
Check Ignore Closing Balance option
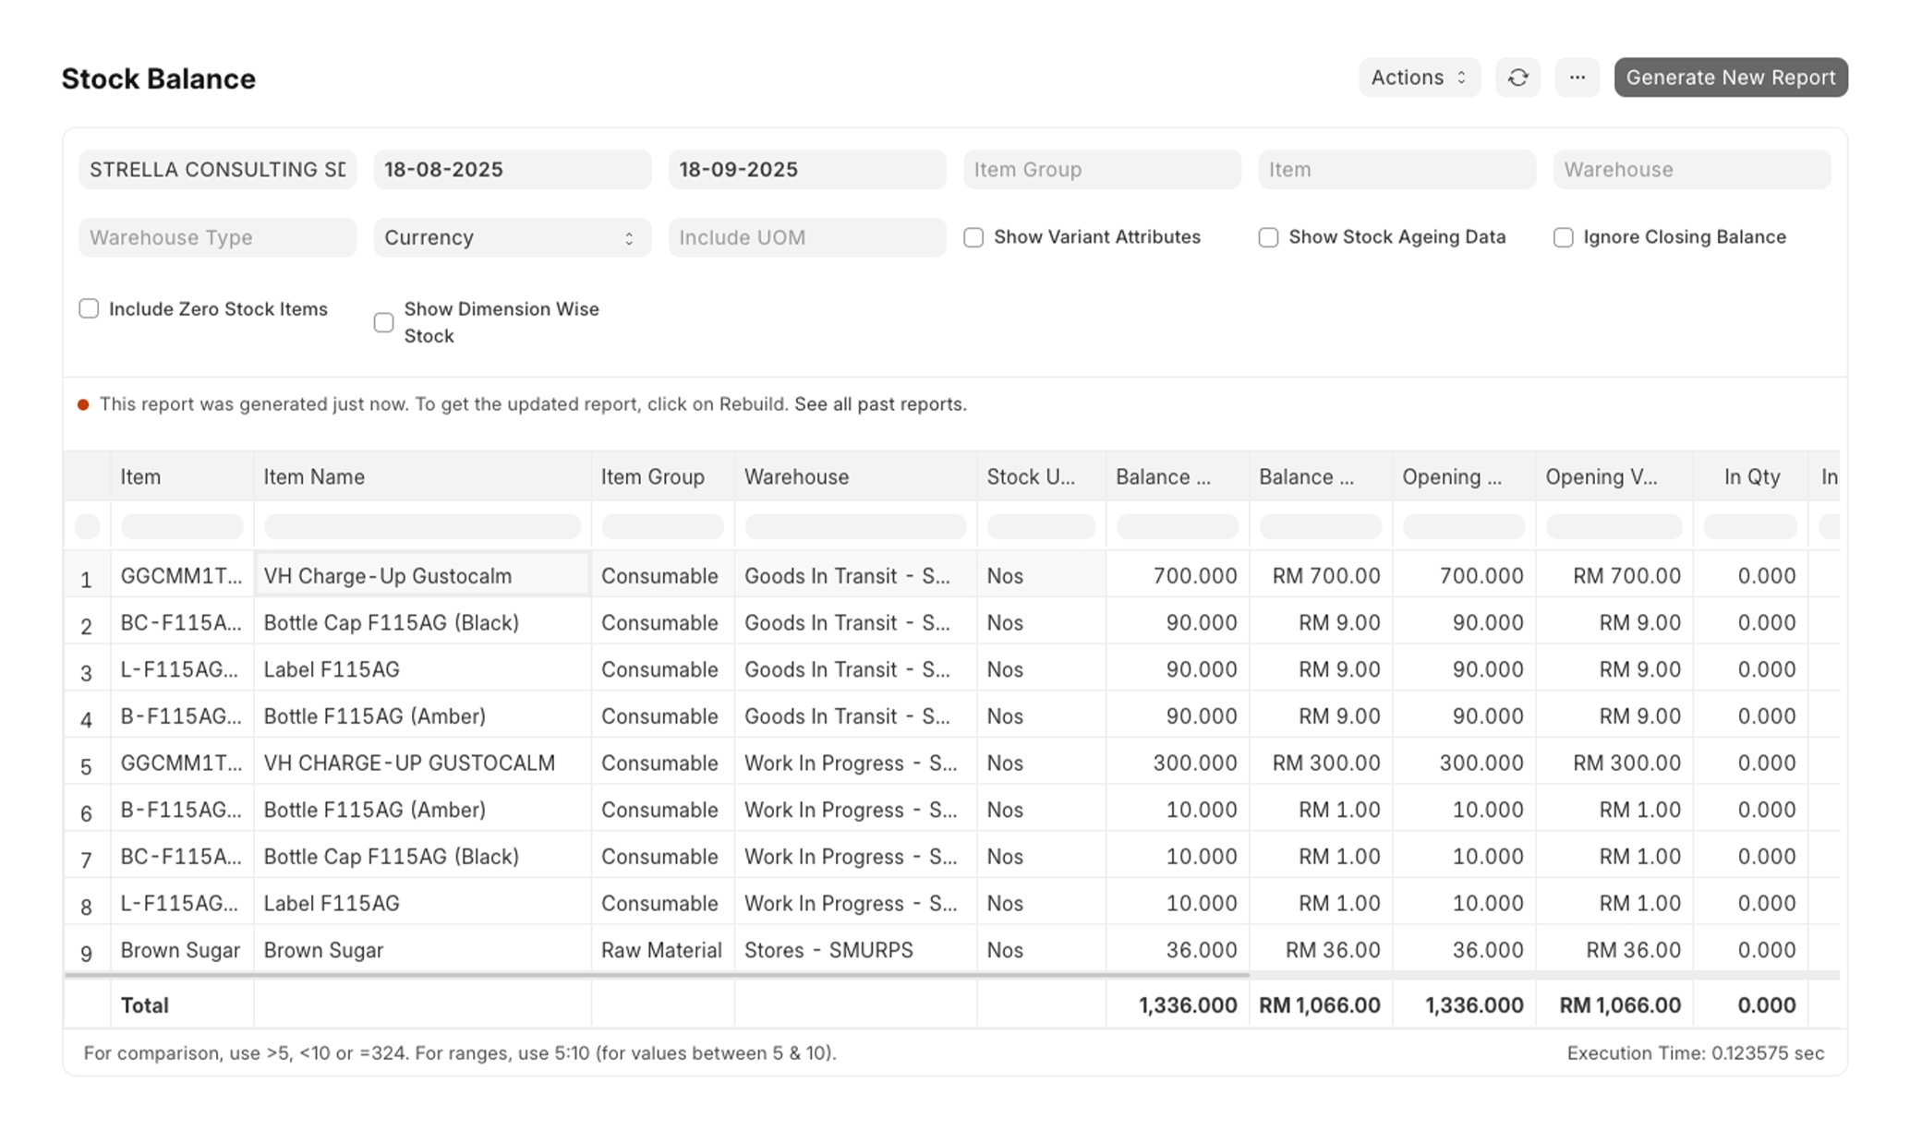click(1563, 238)
